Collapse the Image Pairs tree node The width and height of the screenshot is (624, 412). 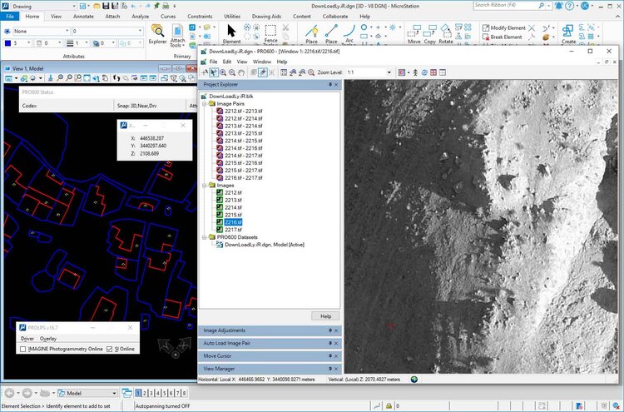[x=205, y=104]
